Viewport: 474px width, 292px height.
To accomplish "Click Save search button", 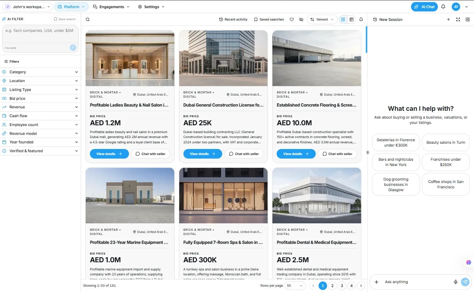I will [x=65, y=19].
